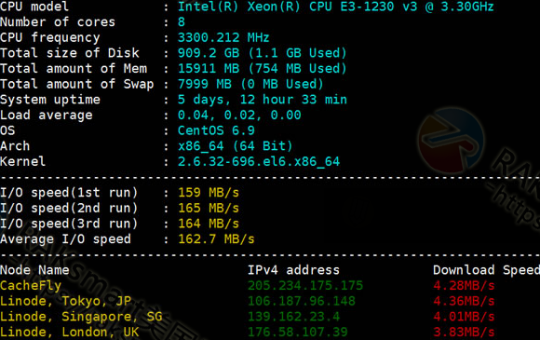This screenshot has width=540, height=340.
Task: Click 'I/O speed(2nd run)' label
Action: (x=69, y=208)
